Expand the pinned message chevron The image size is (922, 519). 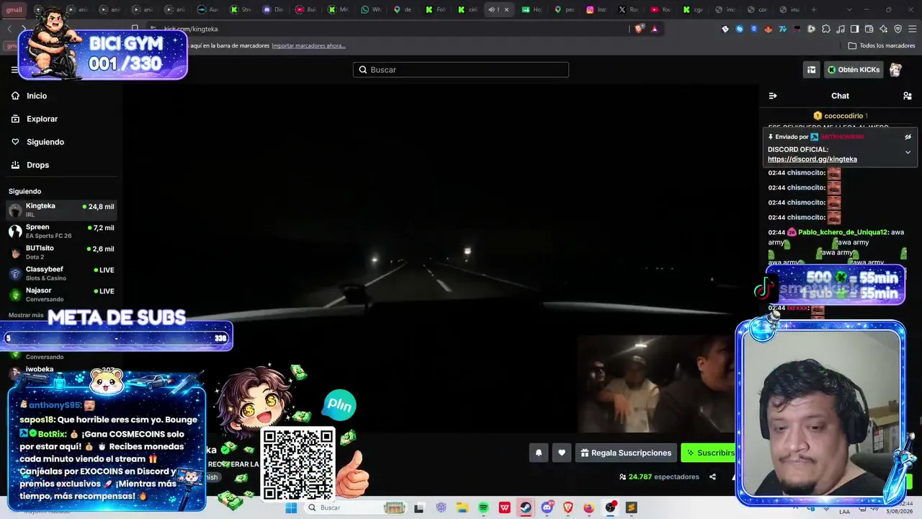click(908, 152)
